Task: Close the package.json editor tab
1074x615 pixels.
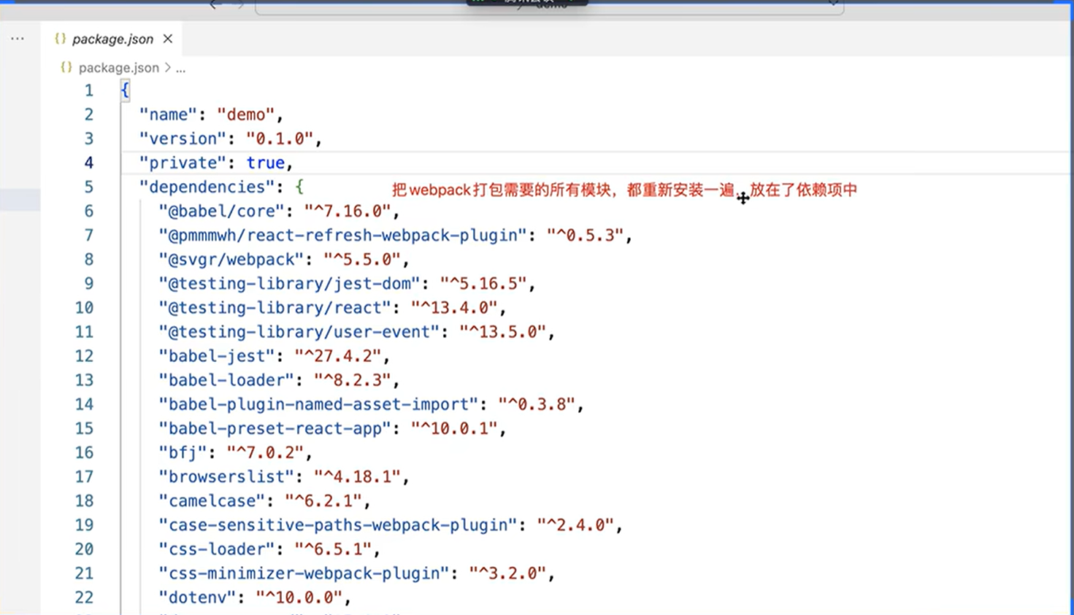Action: (168, 39)
